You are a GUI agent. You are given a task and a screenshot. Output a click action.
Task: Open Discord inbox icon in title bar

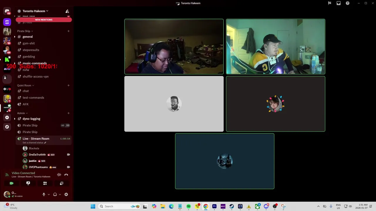tap(338, 3)
